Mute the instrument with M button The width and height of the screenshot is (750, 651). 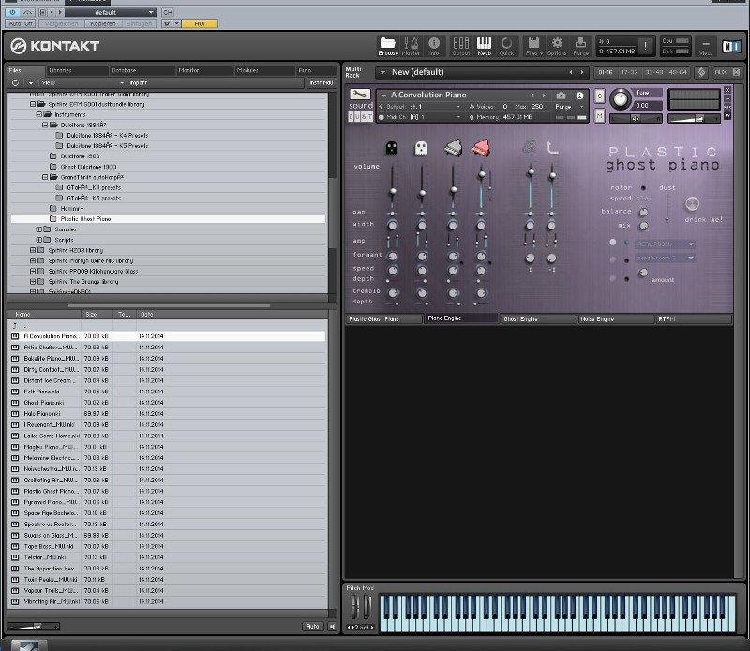pos(599,115)
